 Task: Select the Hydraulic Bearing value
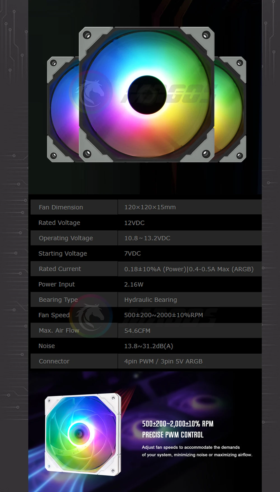[150, 300]
